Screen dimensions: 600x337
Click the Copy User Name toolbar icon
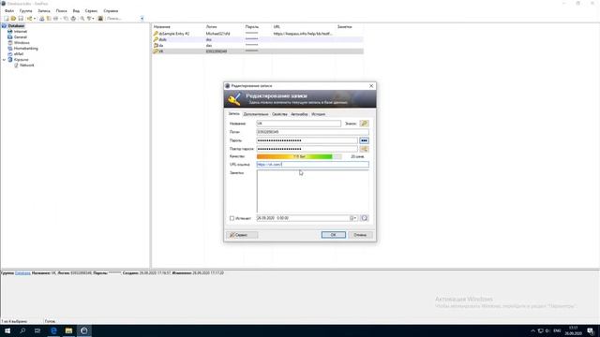[41, 19]
